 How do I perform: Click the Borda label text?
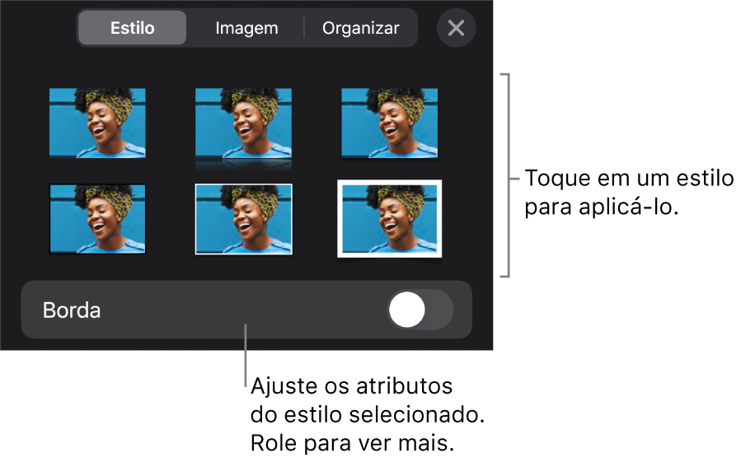(x=72, y=310)
